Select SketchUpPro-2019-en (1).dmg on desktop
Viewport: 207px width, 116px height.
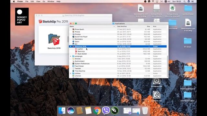(x=141, y=11)
